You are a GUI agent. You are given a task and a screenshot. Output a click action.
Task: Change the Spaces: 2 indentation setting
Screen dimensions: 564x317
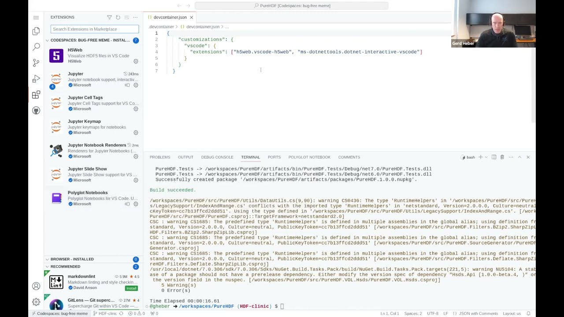(413, 313)
